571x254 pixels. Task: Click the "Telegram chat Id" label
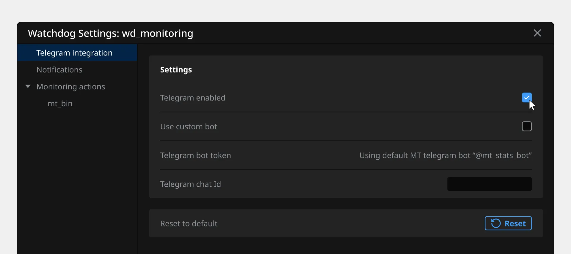click(190, 184)
